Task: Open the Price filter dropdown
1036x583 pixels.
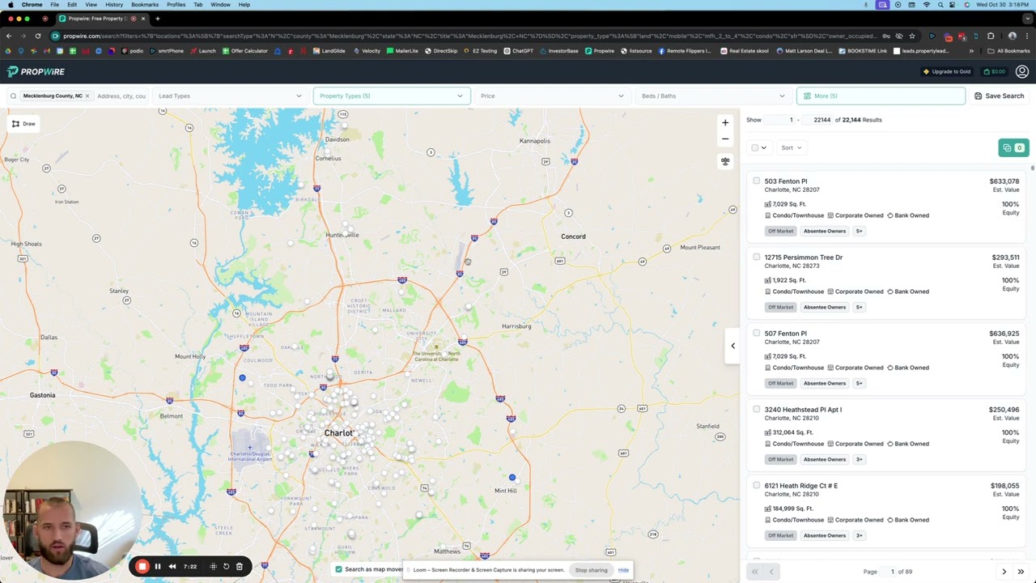Action: (x=552, y=96)
